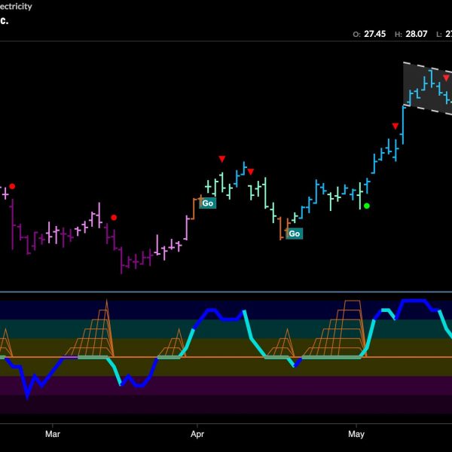Click the Go label near early April
The height and width of the screenshot is (452, 452).
tap(208, 203)
